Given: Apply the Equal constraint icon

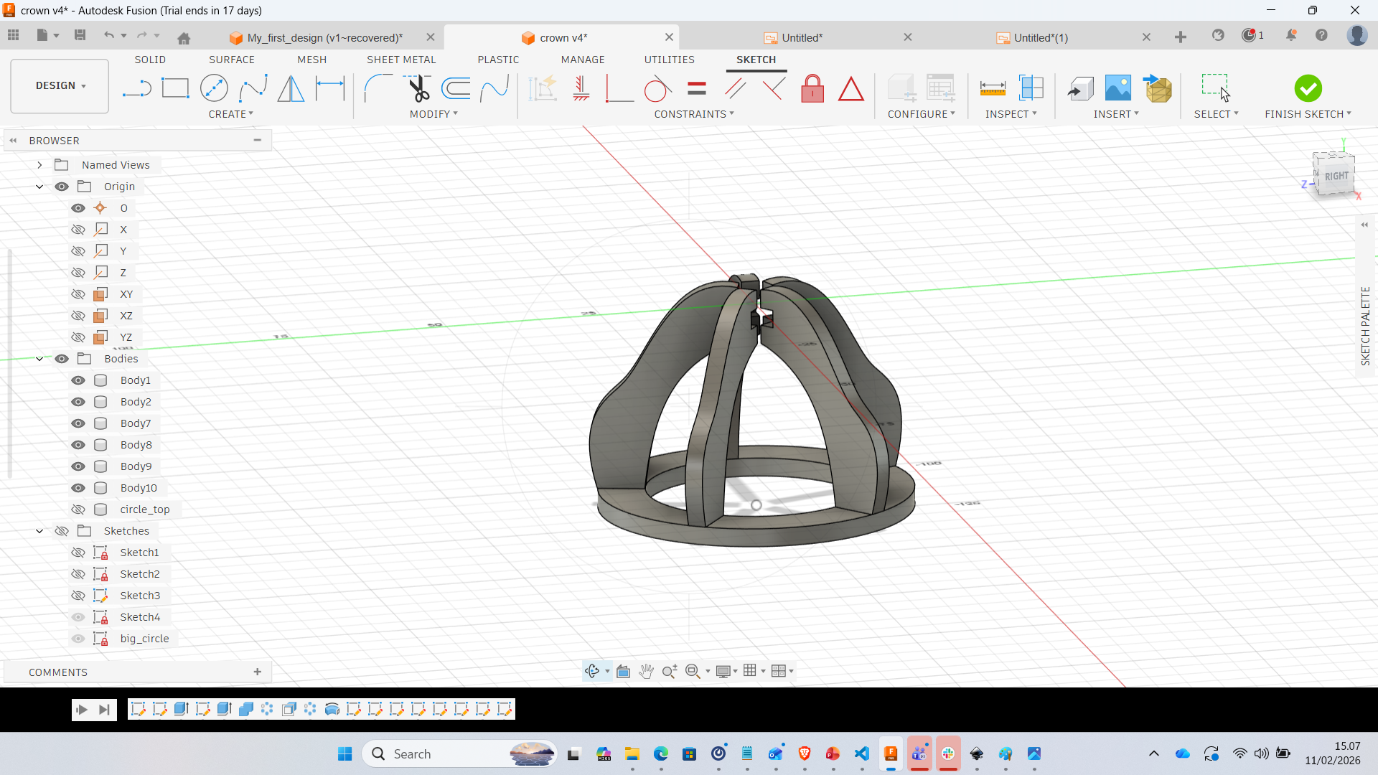Looking at the screenshot, I should pos(696,89).
